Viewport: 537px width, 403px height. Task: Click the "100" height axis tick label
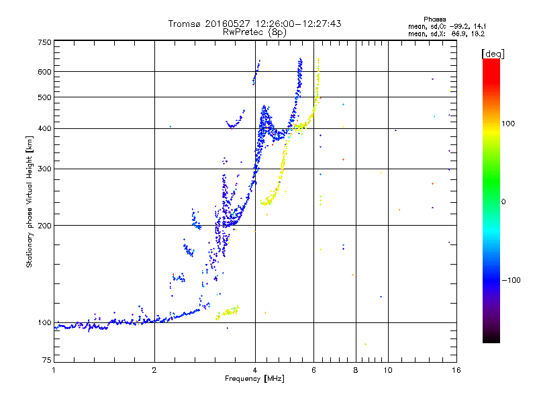(x=44, y=322)
